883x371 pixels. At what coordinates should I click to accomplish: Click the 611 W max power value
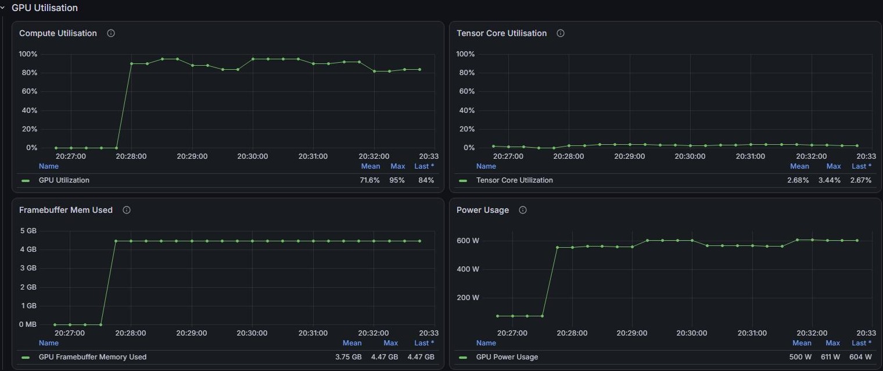(830, 357)
